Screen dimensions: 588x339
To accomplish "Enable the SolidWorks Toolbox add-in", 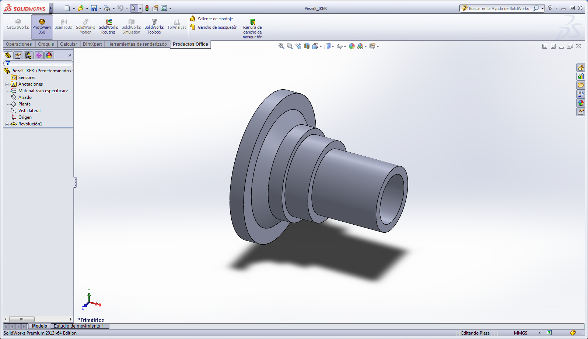I will [154, 27].
